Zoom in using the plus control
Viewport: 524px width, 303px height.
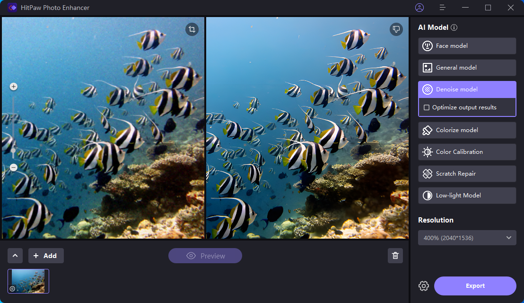(x=13, y=86)
